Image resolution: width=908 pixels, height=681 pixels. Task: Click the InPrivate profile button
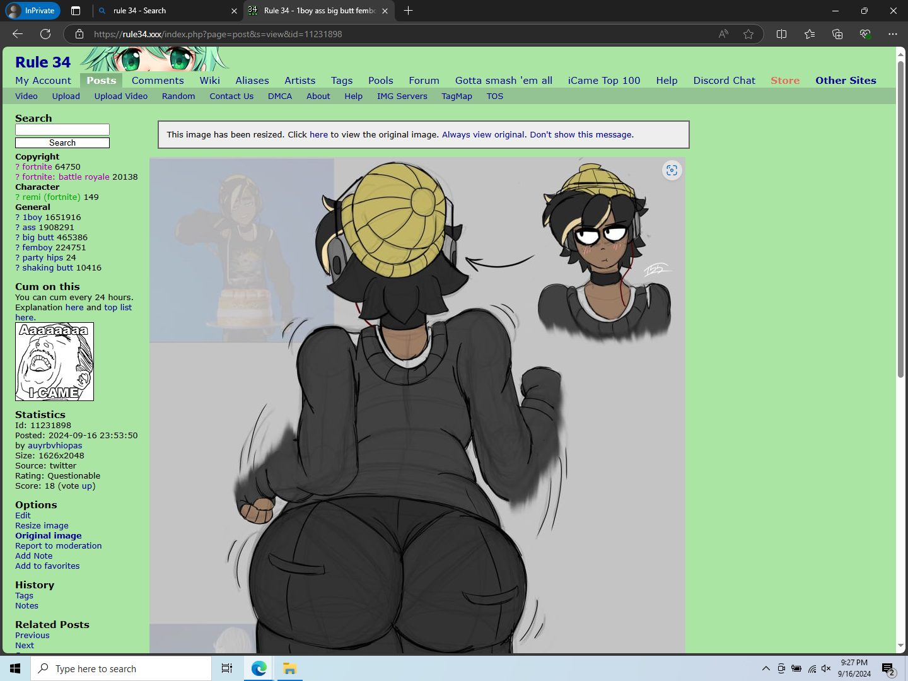(32, 11)
